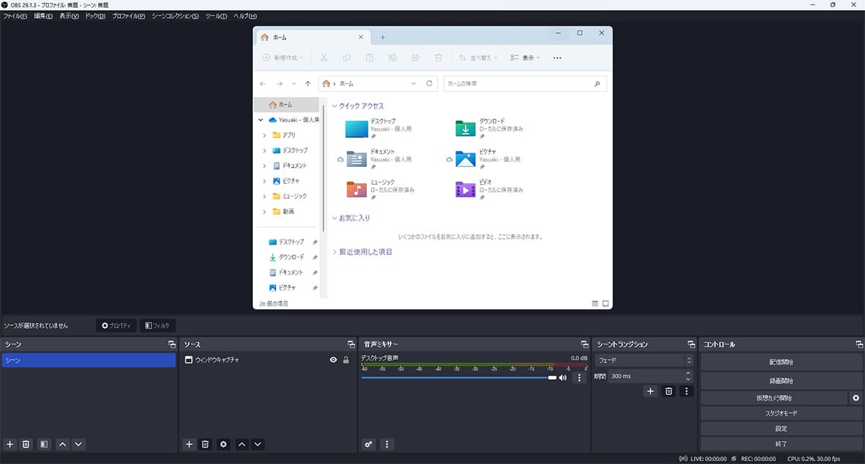This screenshot has width=865, height=464.
Task: Move source up arrow in Sources panel
Action: click(x=242, y=445)
